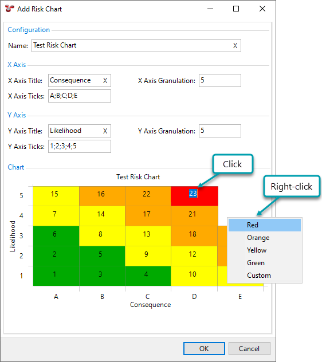
Task: Edit the Y Axis Ticks field
Action: click(x=80, y=147)
